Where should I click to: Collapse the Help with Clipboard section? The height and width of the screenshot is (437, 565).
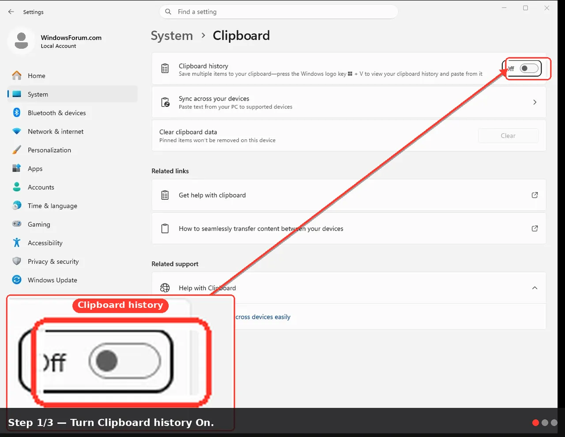click(x=535, y=288)
